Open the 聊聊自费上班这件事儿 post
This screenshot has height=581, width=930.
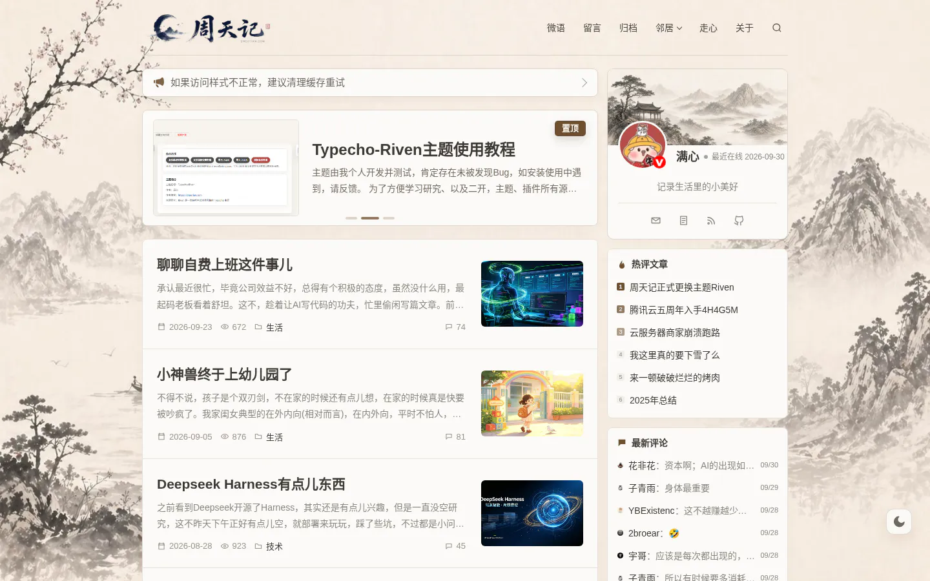click(x=225, y=265)
